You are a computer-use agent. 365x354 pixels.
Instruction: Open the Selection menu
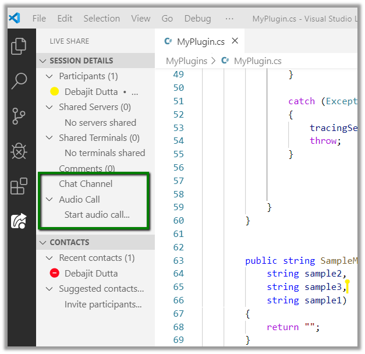click(101, 18)
